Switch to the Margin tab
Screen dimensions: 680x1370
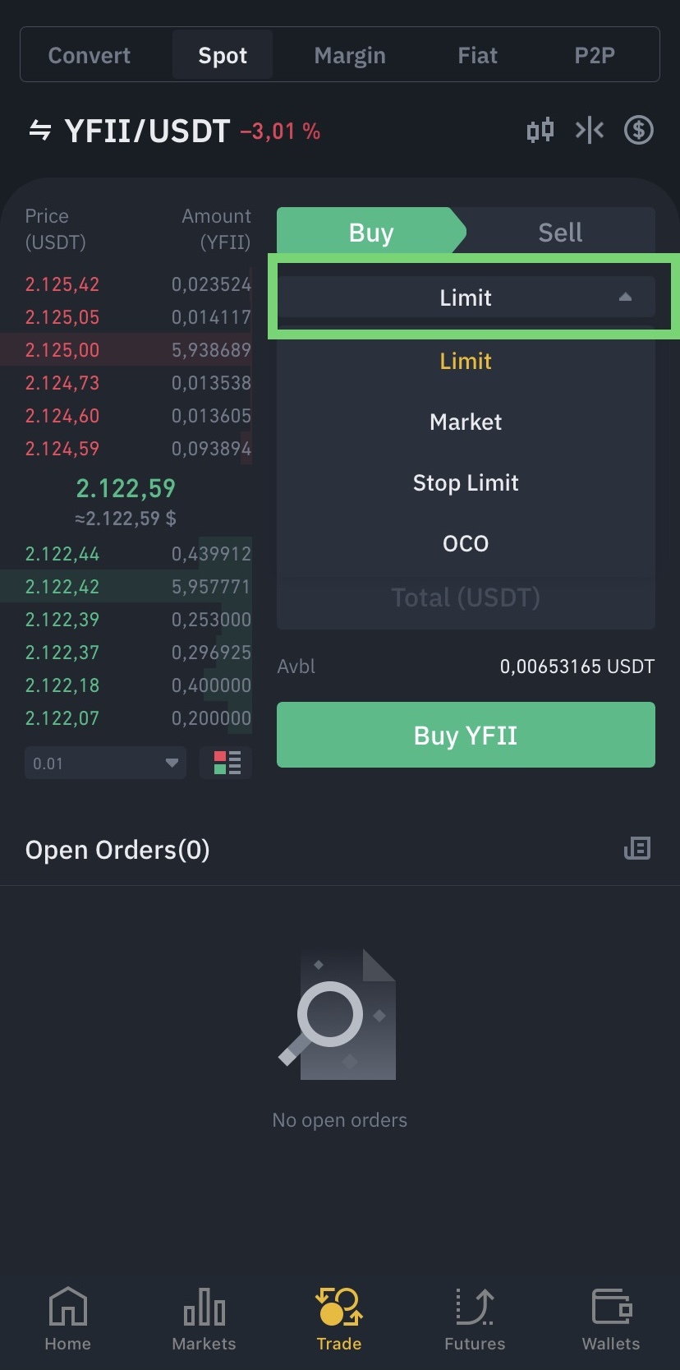[350, 55]
